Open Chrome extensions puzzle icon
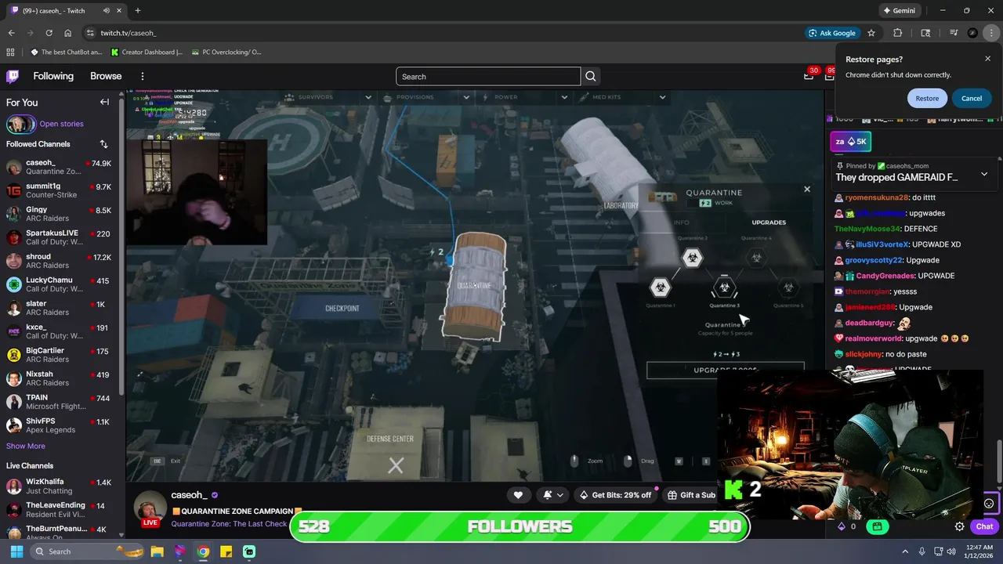This screenshot has height=564, width=1003. click(x=898, y=33)
